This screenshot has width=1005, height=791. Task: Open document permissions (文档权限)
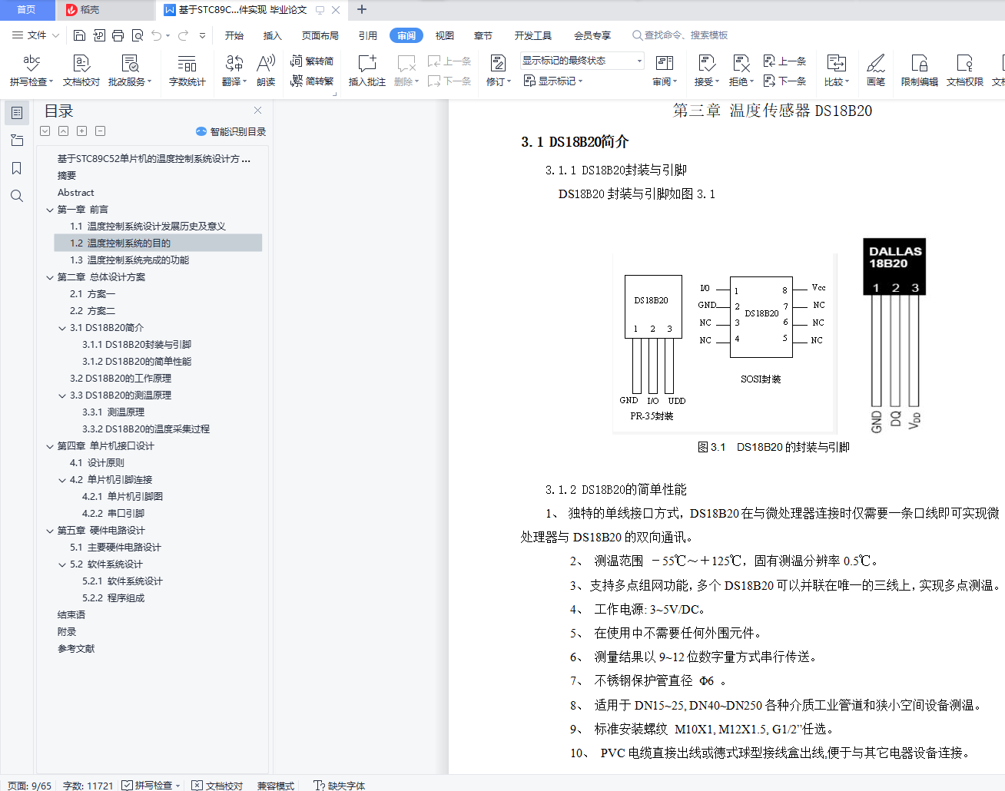(964, 69)
